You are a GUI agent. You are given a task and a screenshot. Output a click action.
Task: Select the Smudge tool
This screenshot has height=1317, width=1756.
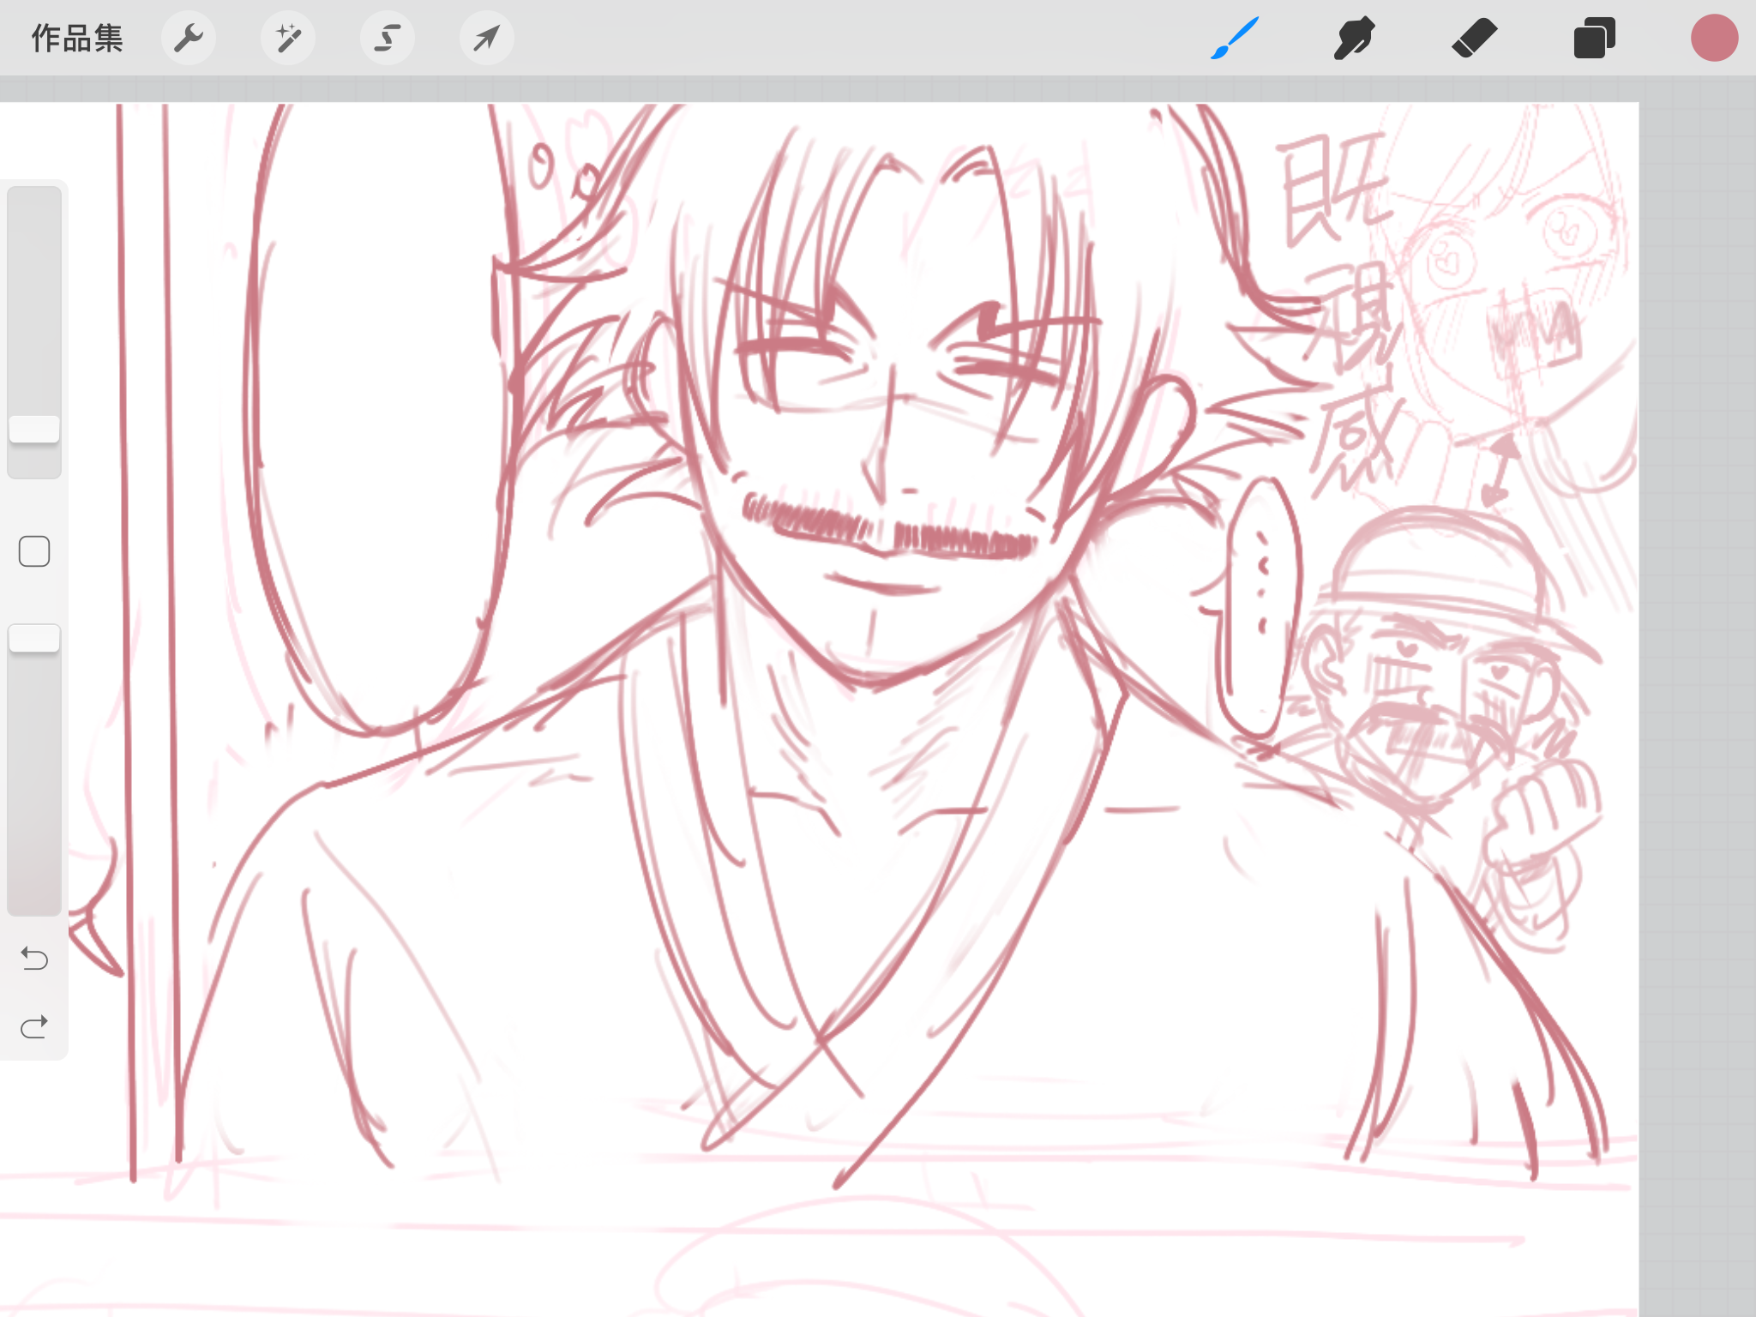tap(1355, 39)
